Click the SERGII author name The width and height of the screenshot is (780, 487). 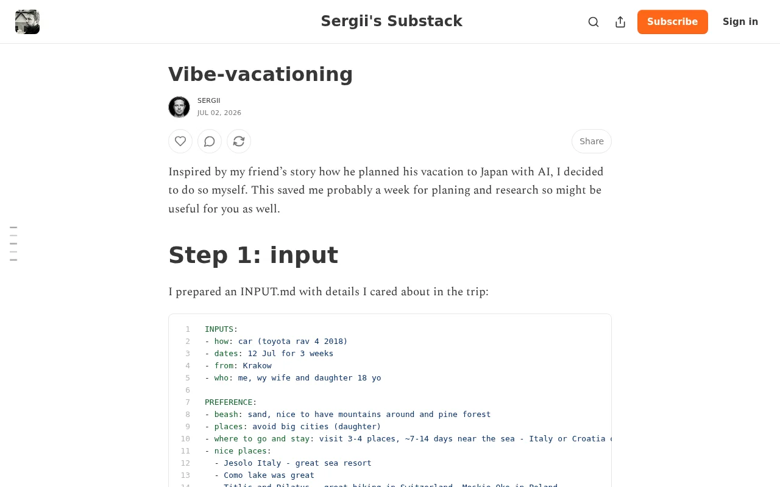click(209, 100)
